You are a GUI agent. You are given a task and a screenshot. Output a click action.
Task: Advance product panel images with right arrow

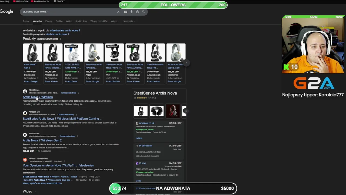(186, 111)
